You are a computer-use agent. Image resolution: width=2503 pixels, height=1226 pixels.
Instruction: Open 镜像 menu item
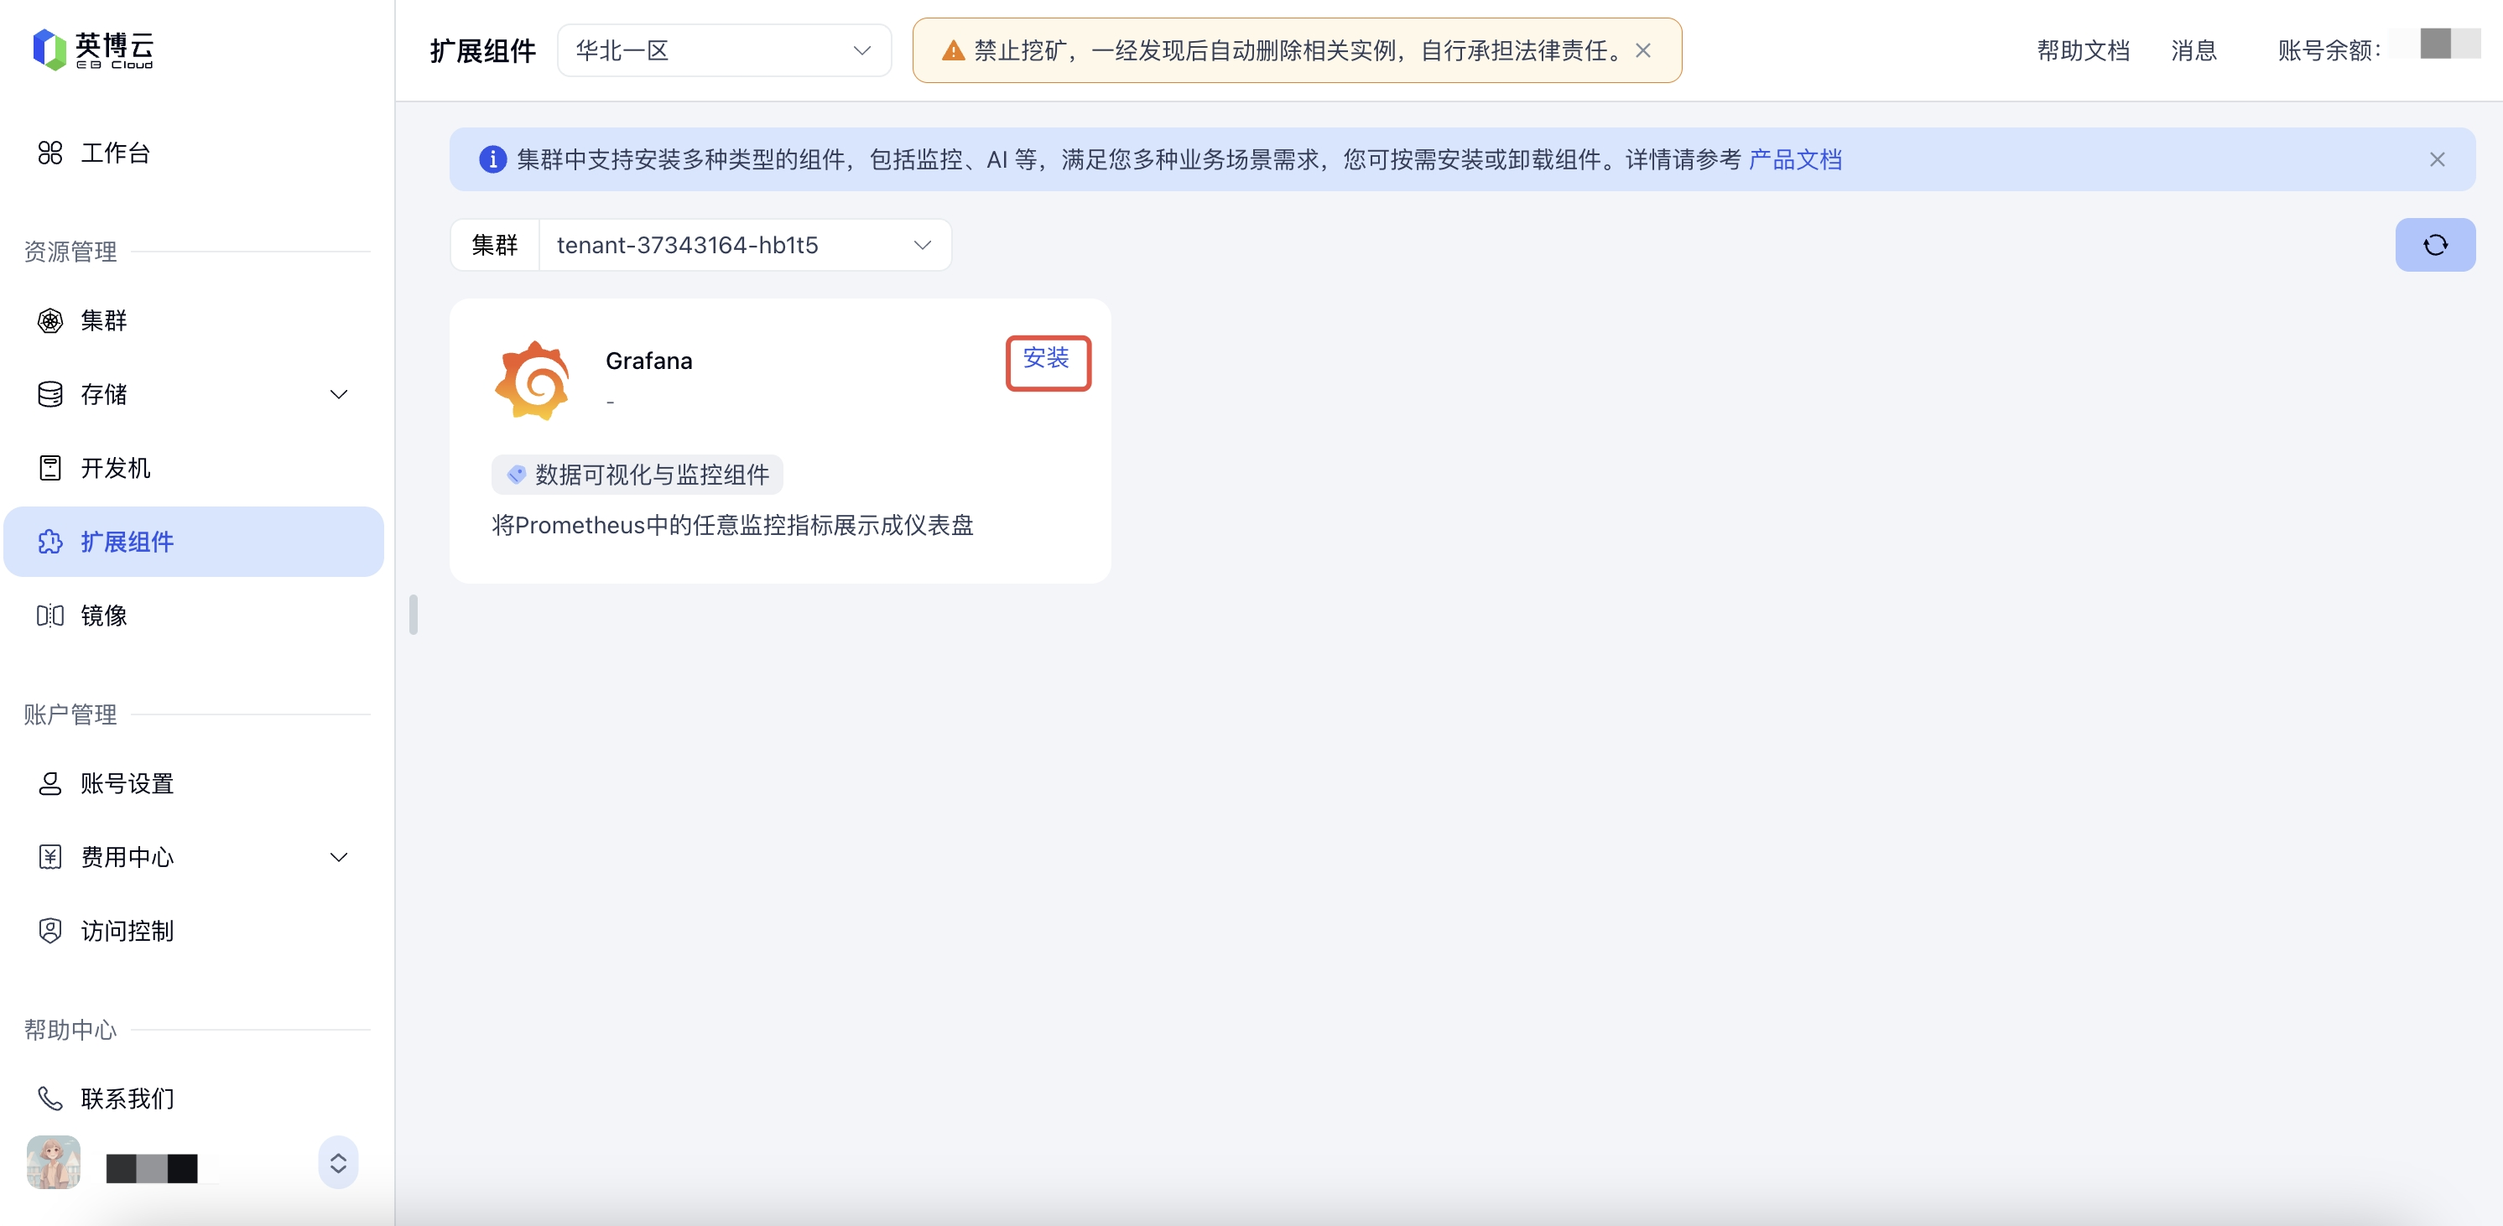pos(194,616)
